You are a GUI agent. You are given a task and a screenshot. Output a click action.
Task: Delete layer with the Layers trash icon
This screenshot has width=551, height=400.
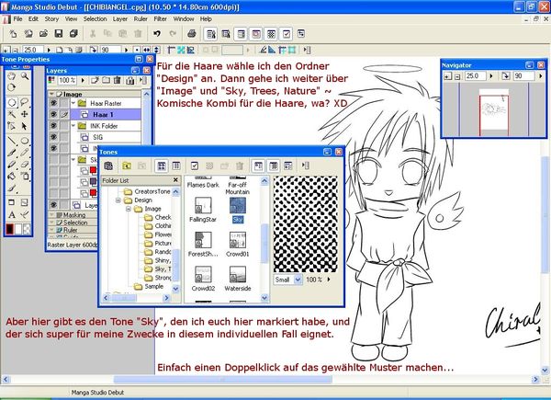pos(118,81)
